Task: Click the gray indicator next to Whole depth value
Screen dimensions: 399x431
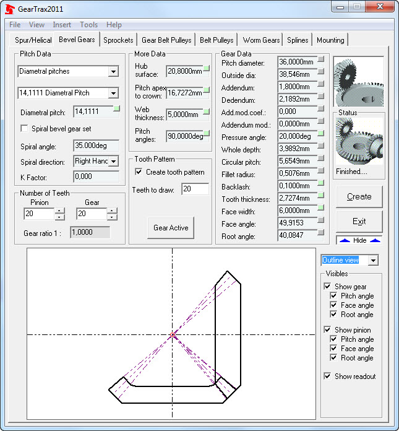Action: point(320,146)
